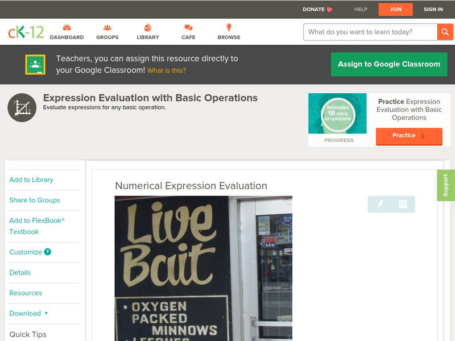Open the Browse menu
The image size is (455, 341).
(229, 32)
